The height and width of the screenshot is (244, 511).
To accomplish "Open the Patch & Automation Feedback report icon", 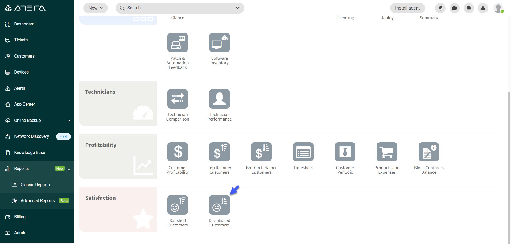I will pyautogui.click(x=178, y=42).
